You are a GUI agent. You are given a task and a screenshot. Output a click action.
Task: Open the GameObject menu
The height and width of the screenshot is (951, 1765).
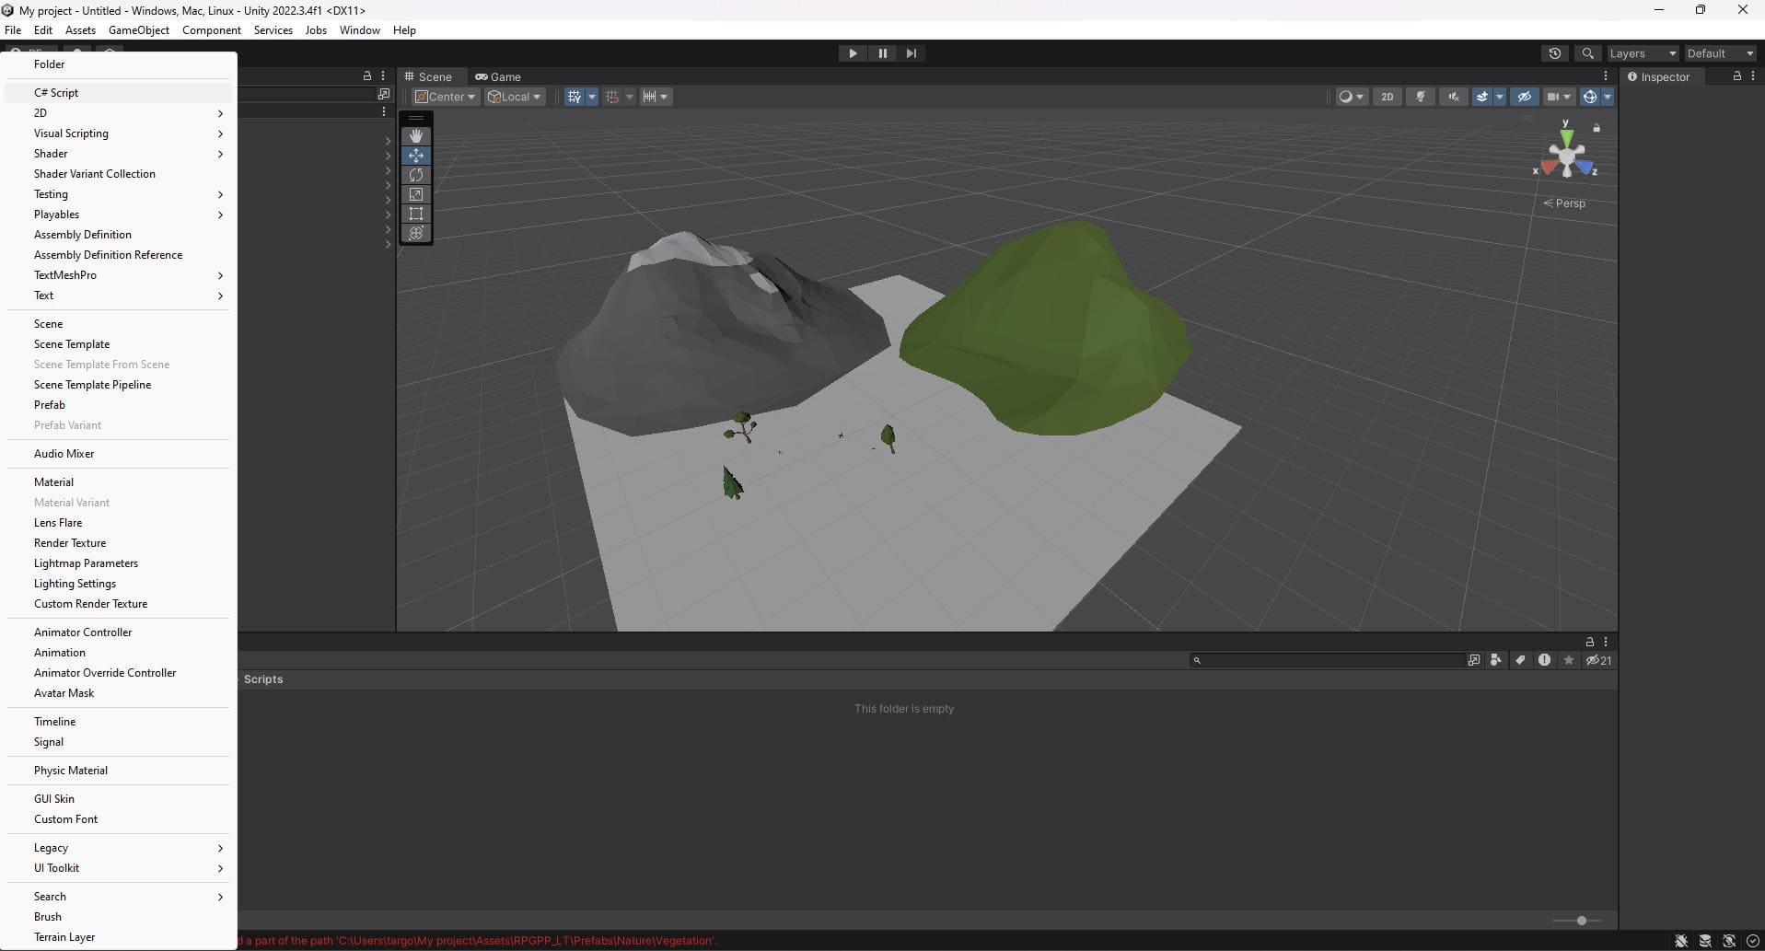[138, 30]
